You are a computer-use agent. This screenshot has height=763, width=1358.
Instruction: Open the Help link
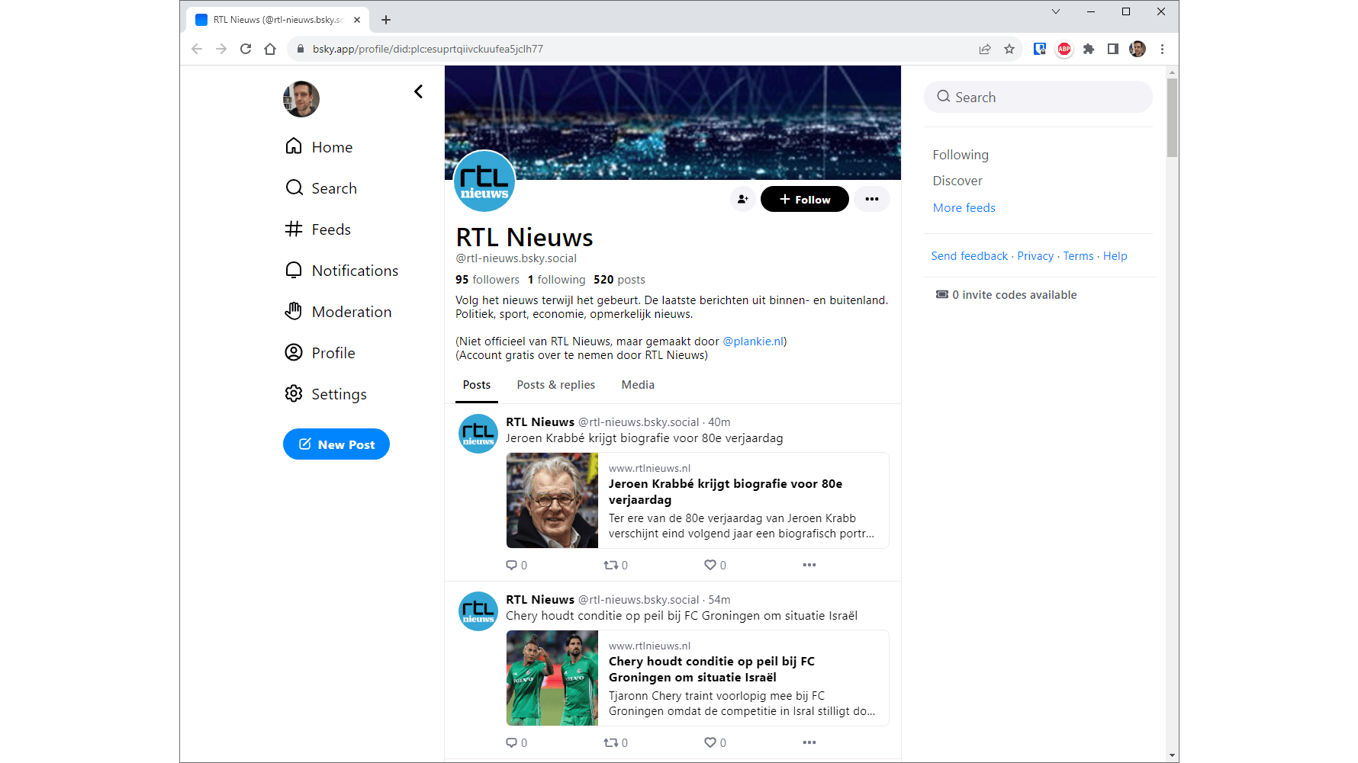click(1115, 256)
